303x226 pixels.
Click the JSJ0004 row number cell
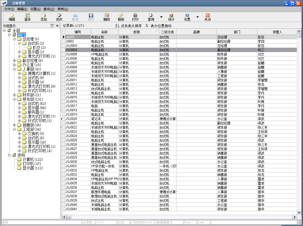tap(78, 50)
